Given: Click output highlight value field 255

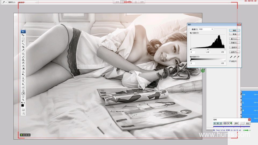Looking at the screenshot, I should coord(223,63).
